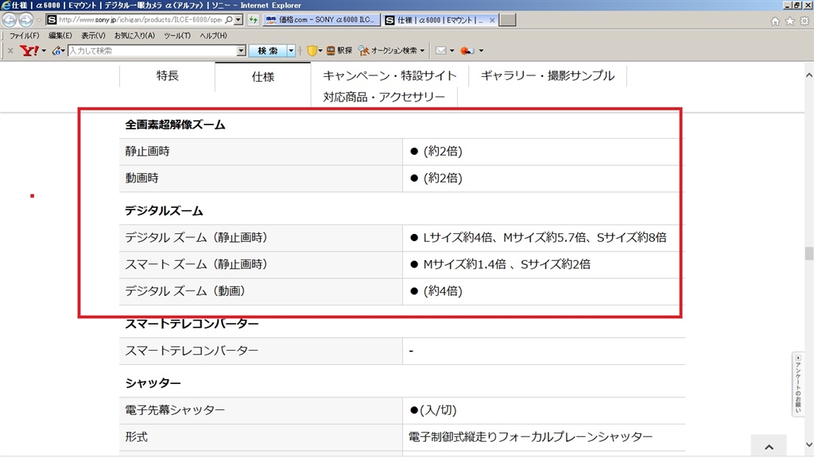
Task: Click the weather sun-and-cloud icon
Action: pos(467,50)
